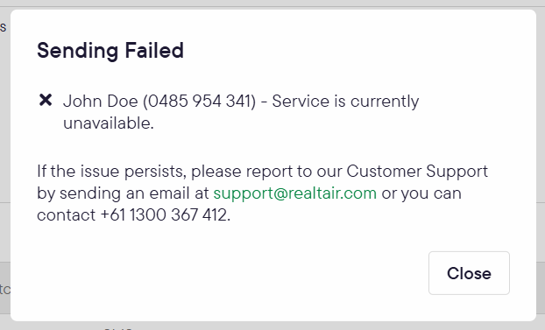Click the word unavailable on the second line
This screenshot has width=545, height=330.
coord(106,123)
